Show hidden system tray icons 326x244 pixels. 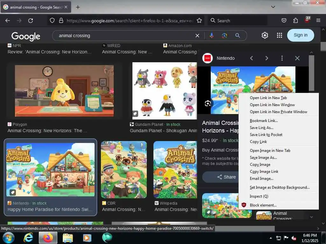coord(271,238)
